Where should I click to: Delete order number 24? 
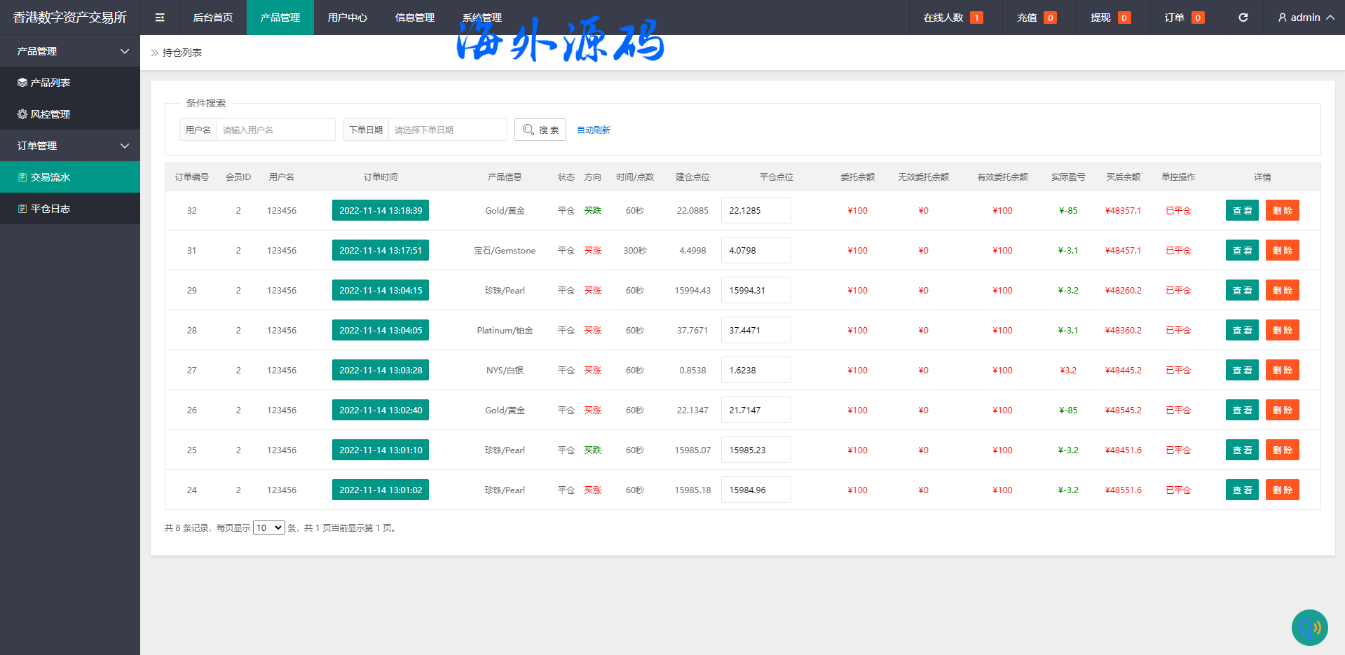coord(1282,490)
